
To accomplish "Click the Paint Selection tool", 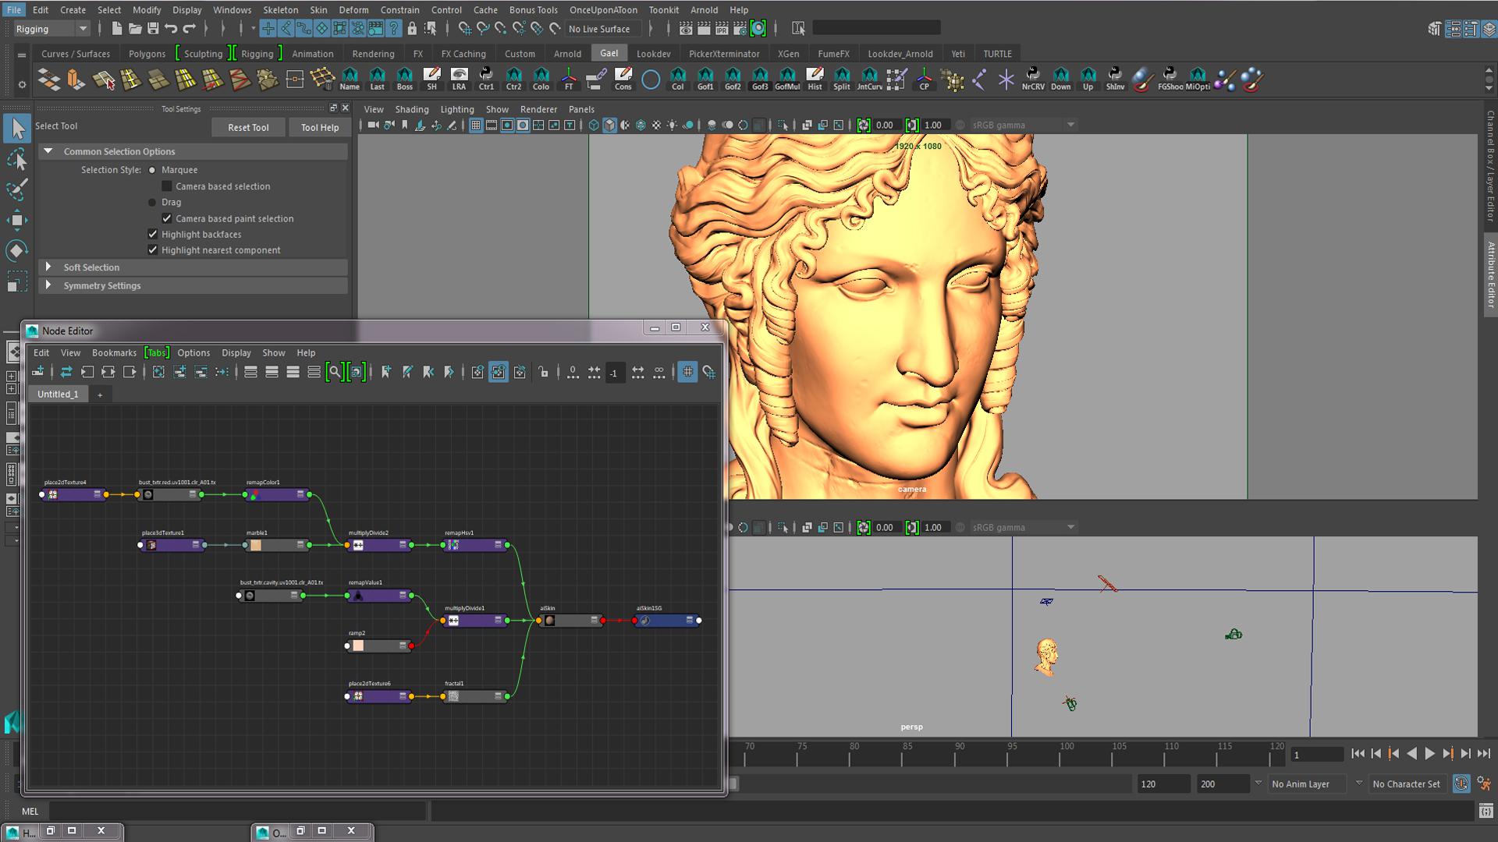I will tap(16, 189).
